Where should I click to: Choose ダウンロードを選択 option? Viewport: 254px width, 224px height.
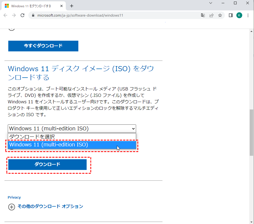coord(72,137)
